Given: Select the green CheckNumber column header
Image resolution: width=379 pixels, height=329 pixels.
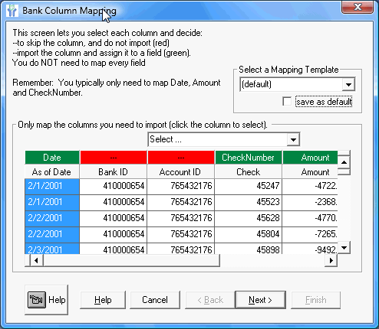Looking at the screenshot, I should point(249,158).
